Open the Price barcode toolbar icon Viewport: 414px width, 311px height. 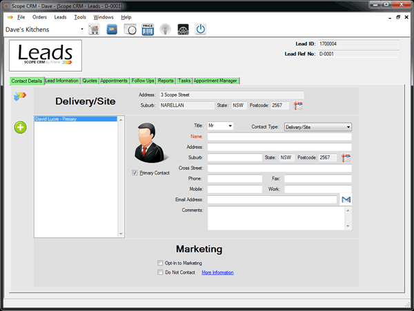coord(148,30)
